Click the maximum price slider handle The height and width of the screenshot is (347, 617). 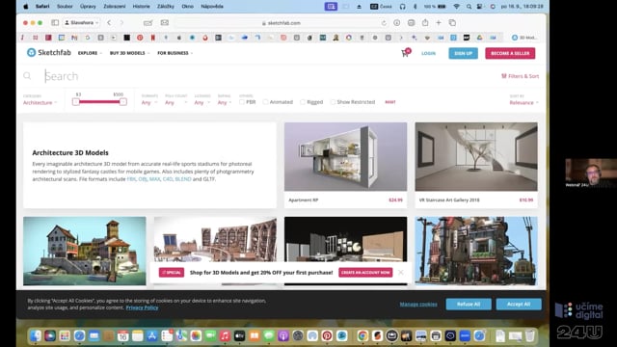point(123,102)
